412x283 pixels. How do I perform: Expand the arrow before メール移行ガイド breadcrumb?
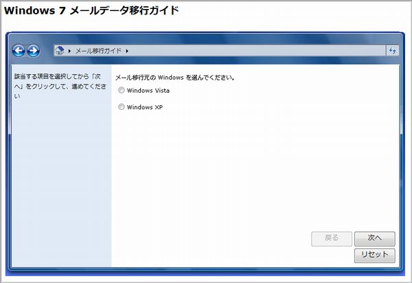coord(69,51)
